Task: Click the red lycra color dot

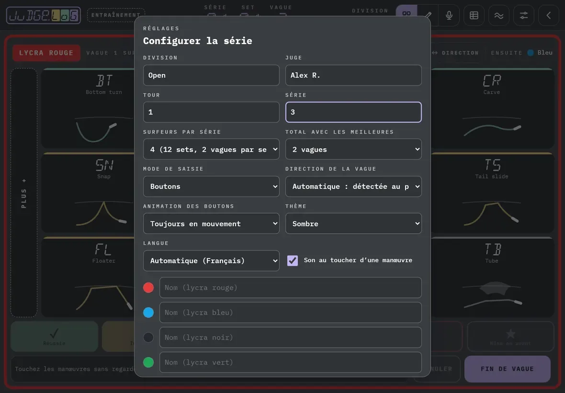Action: coord(148,288)
